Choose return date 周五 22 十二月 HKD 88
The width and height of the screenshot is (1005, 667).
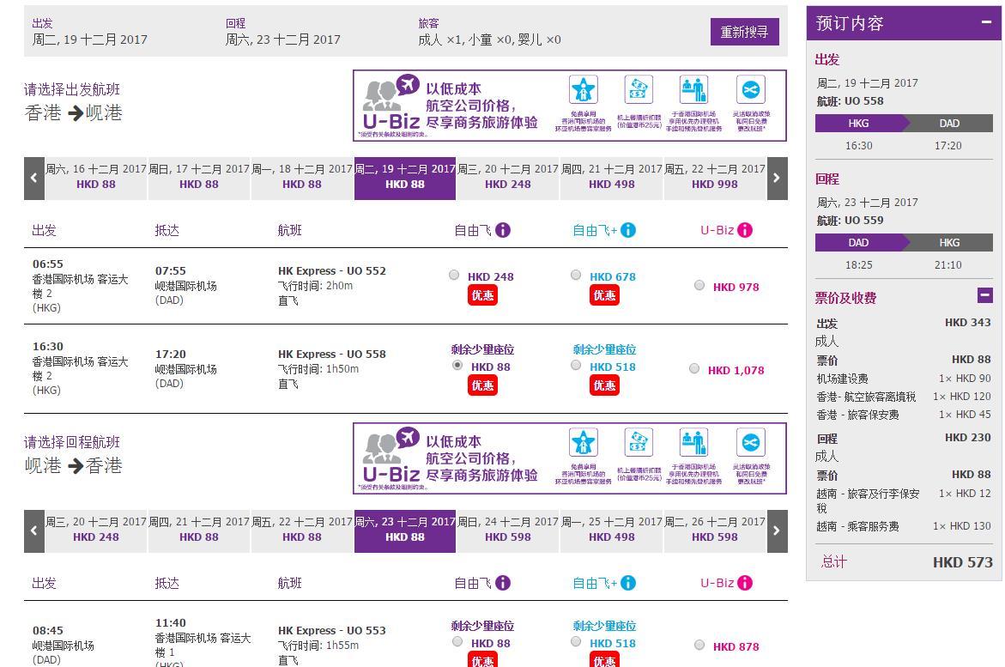coord(302,531)
